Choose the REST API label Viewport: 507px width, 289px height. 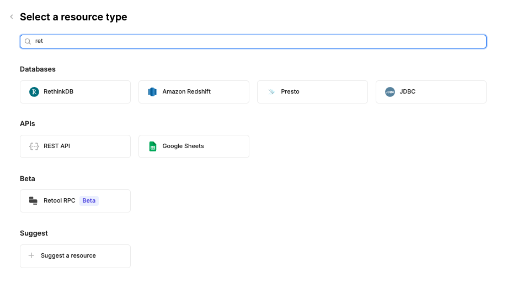click(57, 146)
